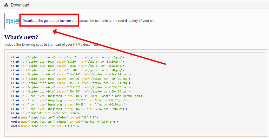Click the 'Download' panel header title

(x=20, y=5)
